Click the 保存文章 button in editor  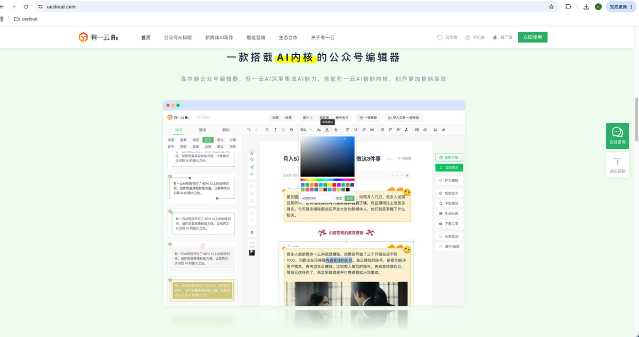coord(448,157)
